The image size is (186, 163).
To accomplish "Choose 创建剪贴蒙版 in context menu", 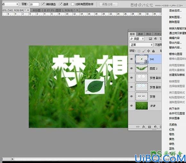I will (x=177, y=75).
